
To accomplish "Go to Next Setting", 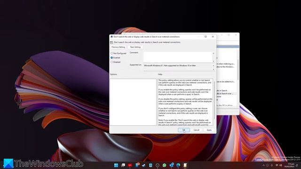I will (x=135, y=47).
